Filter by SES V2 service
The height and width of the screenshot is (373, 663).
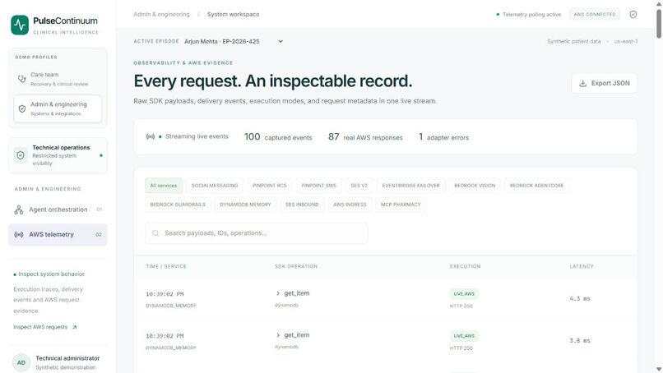tap(359, 186)
